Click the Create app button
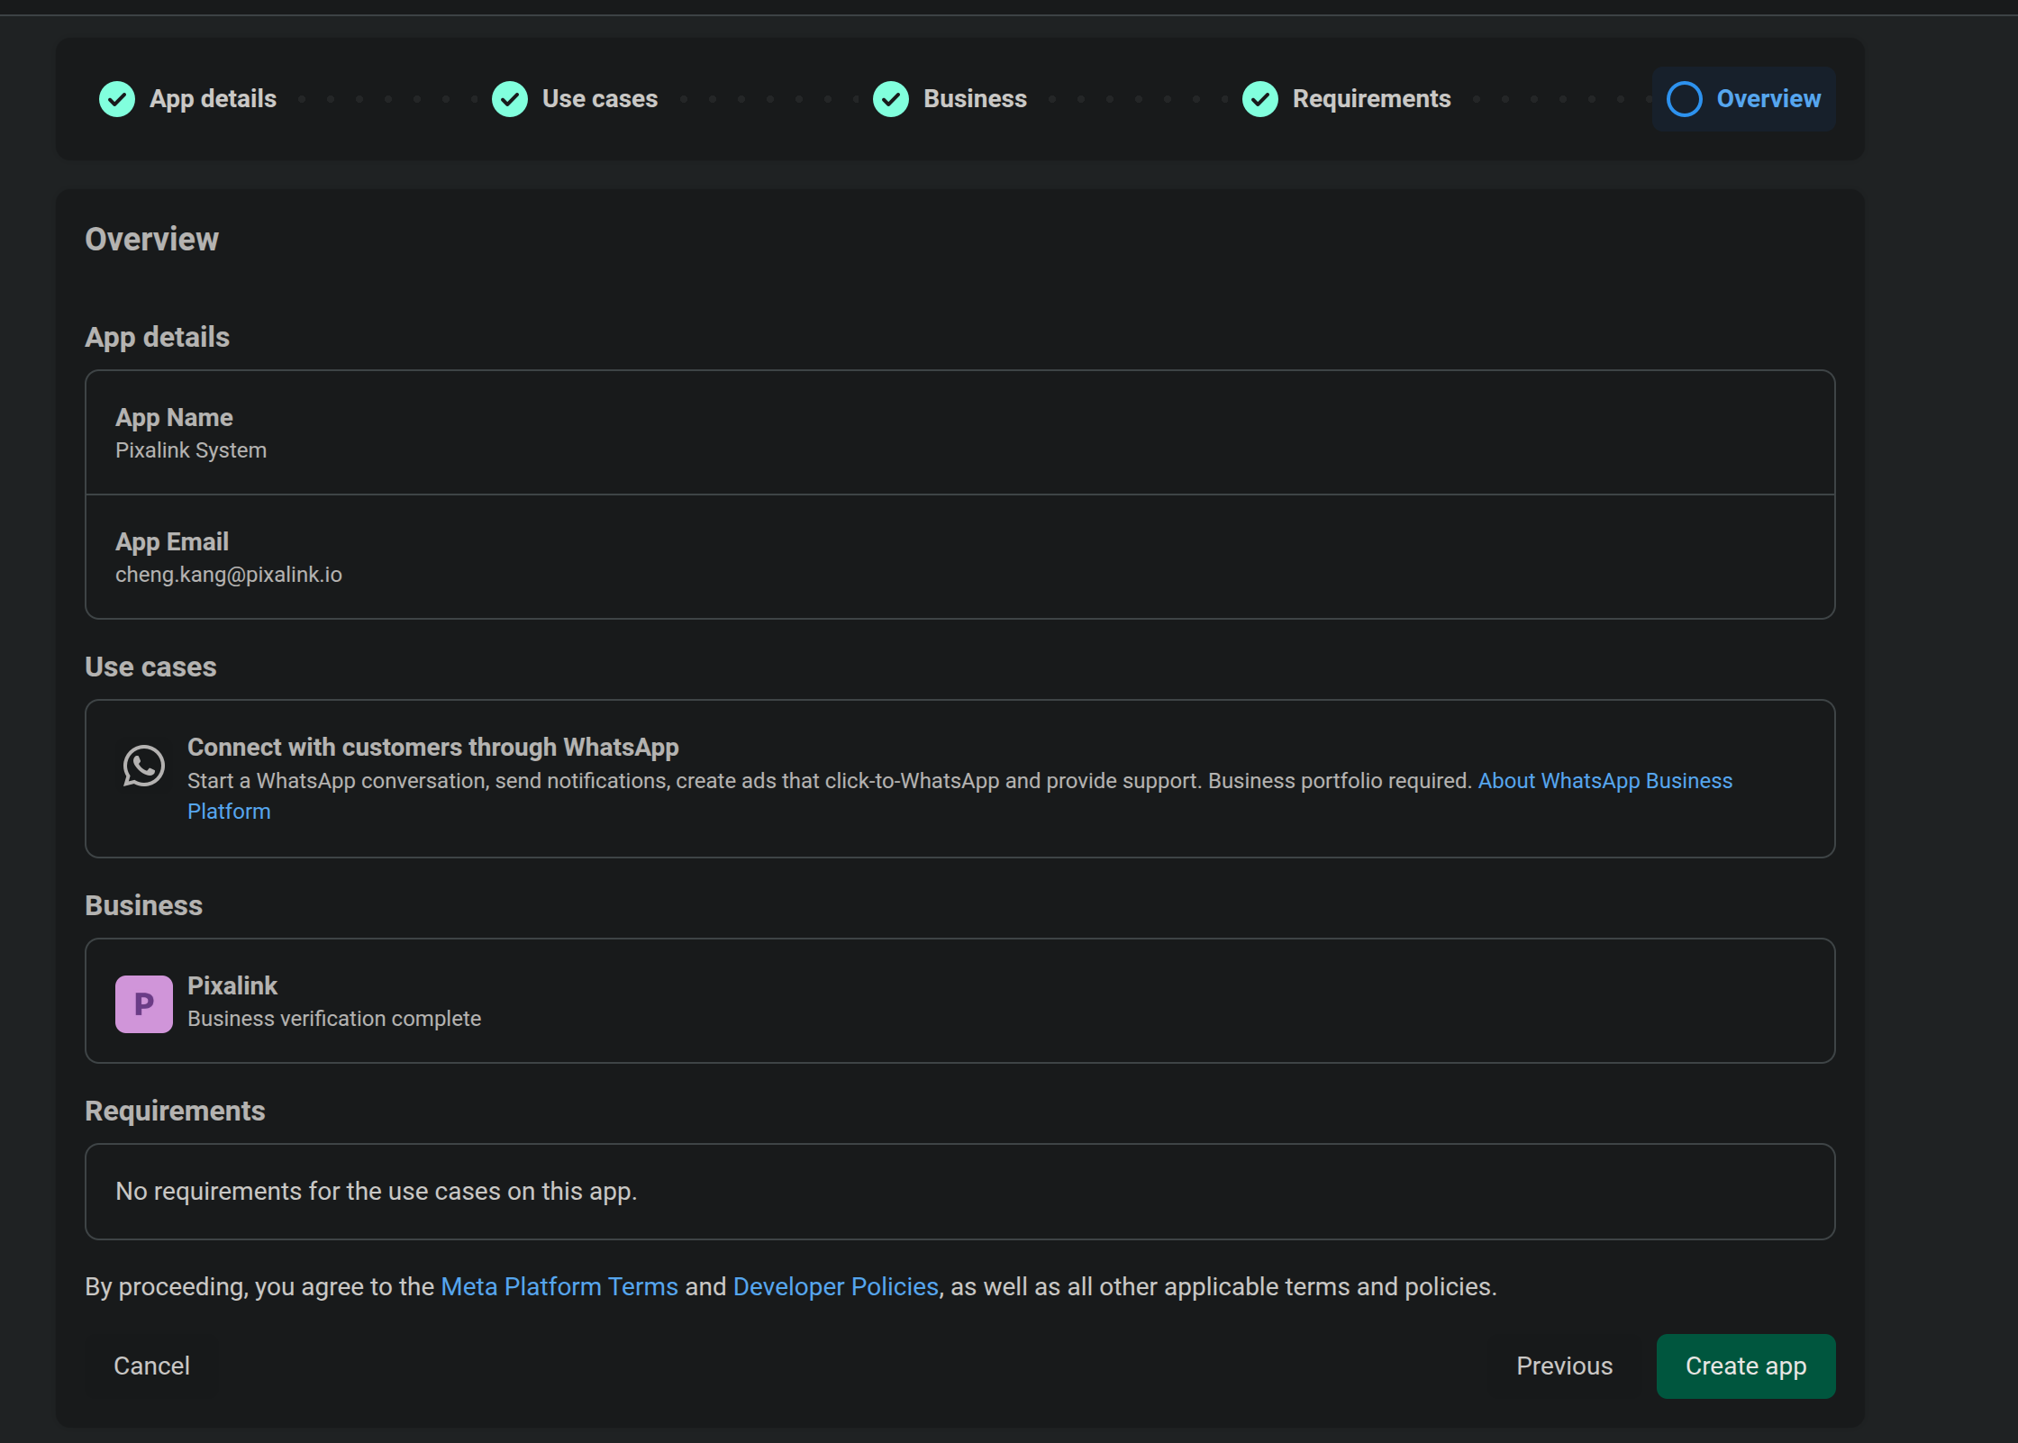The height and width of the screenshot is (1443, 2018). click(x=1746, y=1366)
